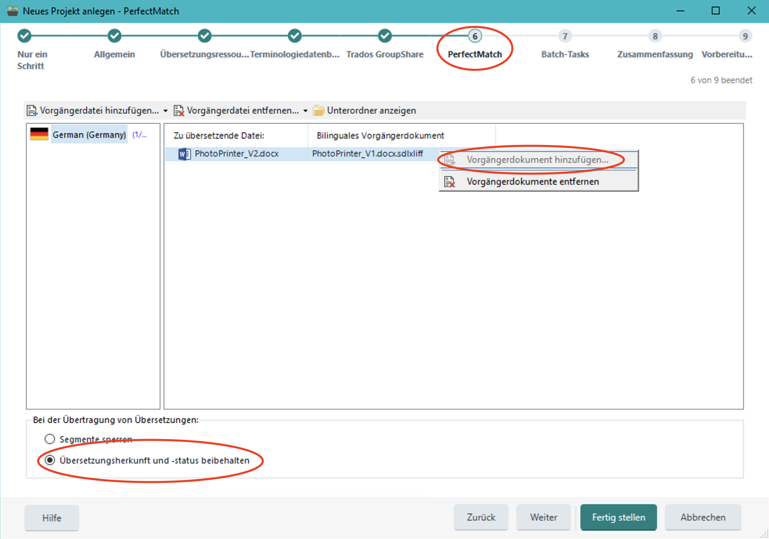Click the German flag icon

click(x=39, y=134)
